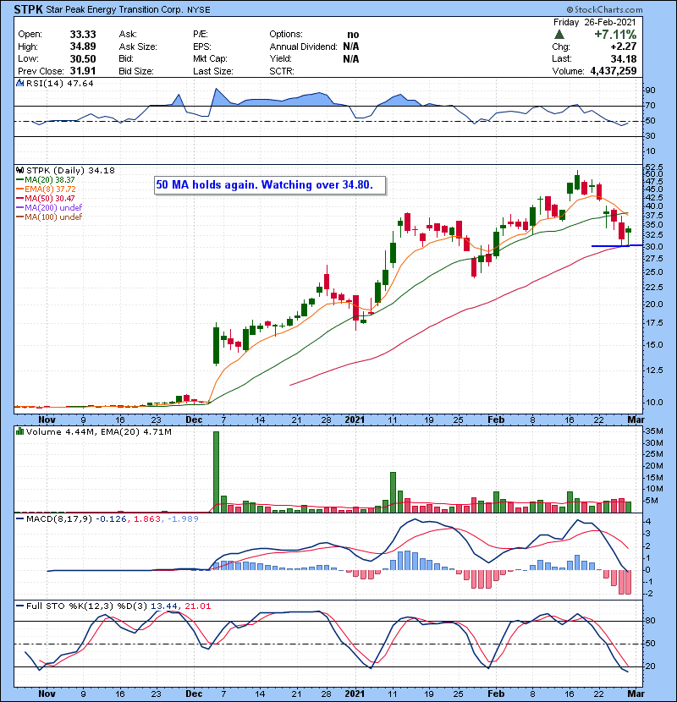Click the MACD histogram value -1.989
The image size is (677, 702).
point(183,519)
